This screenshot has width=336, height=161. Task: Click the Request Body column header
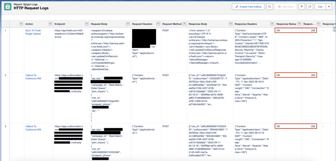click(99, 24)
